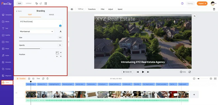Go Back from the Branding panel
This screenshot has height=105, width=218.
(19, 11)
